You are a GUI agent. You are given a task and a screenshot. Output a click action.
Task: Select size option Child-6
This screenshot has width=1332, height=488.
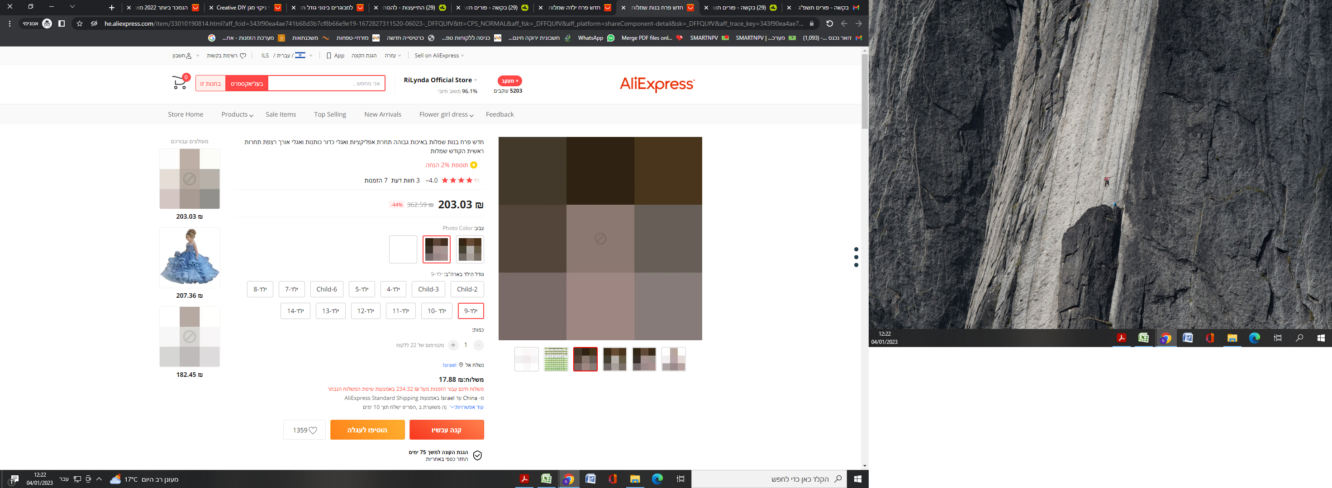[326, 289]
